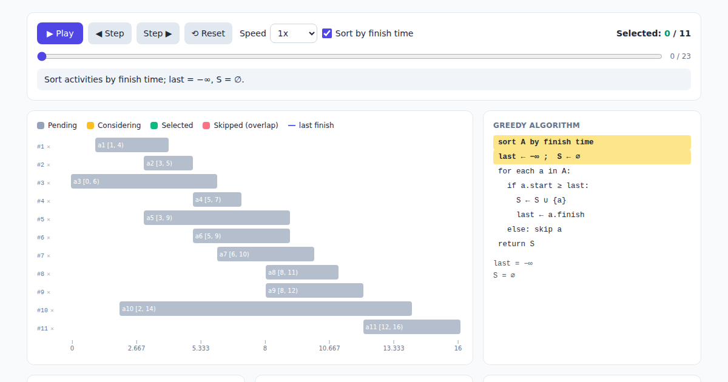Toggle Sort by finish time checkbox
Screen dimensions: 728x382
[327, 33]
